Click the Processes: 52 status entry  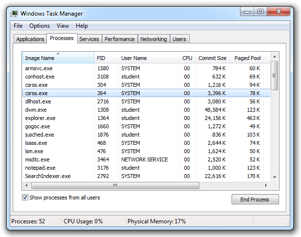tap(28, 221)
